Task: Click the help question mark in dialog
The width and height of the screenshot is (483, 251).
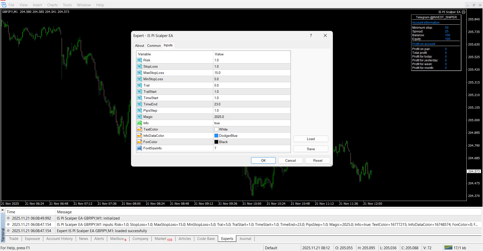Action: point(311,35)
